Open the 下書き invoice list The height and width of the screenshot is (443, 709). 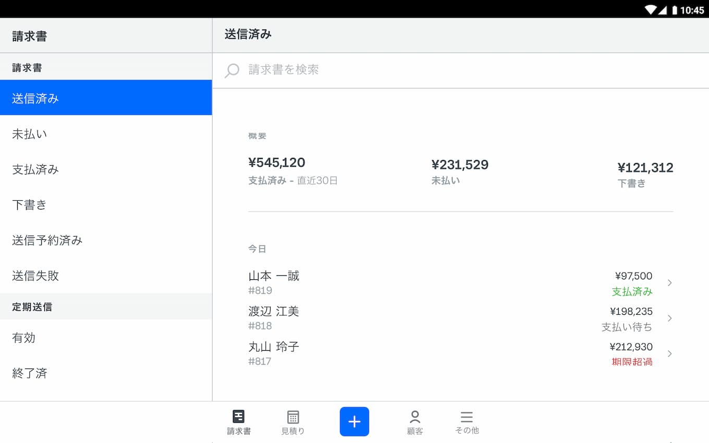(29, 205)
